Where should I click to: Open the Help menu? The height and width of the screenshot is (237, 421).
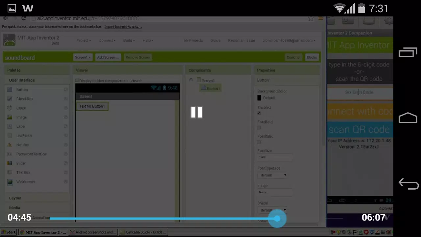pos(148,40)
